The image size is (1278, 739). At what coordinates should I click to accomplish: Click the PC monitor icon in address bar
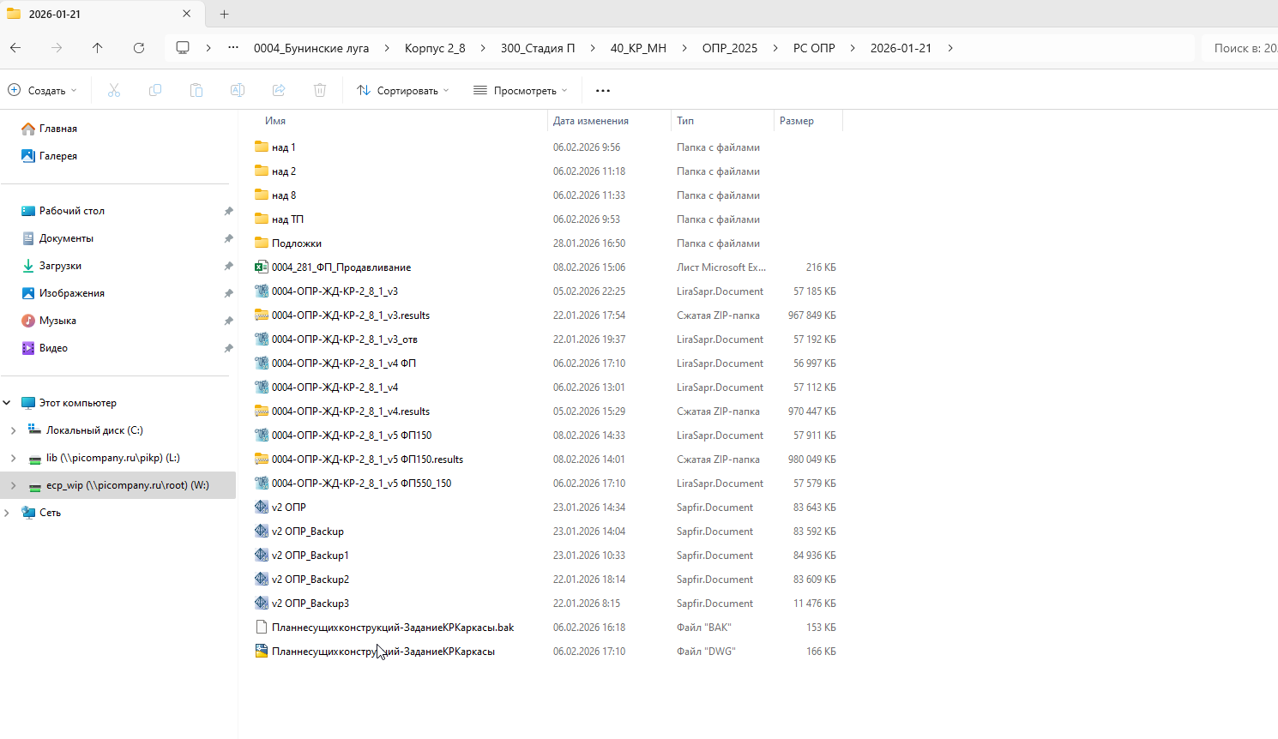point(183,48)
